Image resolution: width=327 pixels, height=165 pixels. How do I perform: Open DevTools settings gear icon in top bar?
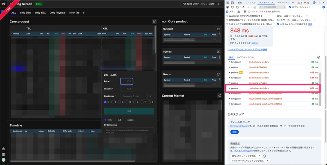[x=314, y=3]
